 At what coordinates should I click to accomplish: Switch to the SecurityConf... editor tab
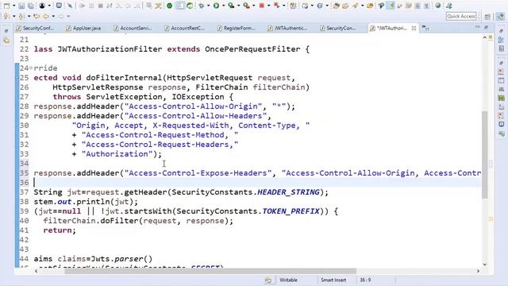coord(35,29)
